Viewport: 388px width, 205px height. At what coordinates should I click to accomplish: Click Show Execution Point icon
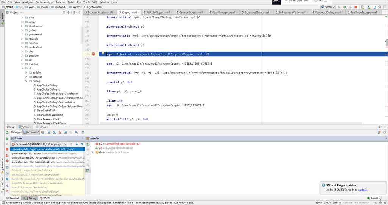pos(42,133)
